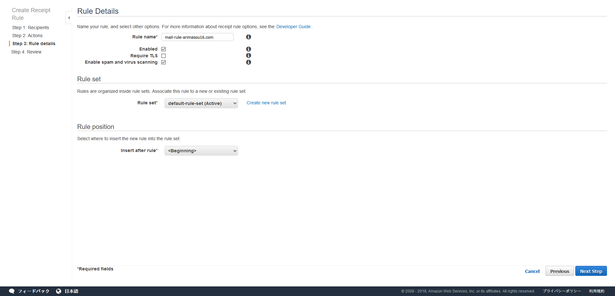
Task: Go to Step 4: Review
Action: pos(26,52)
